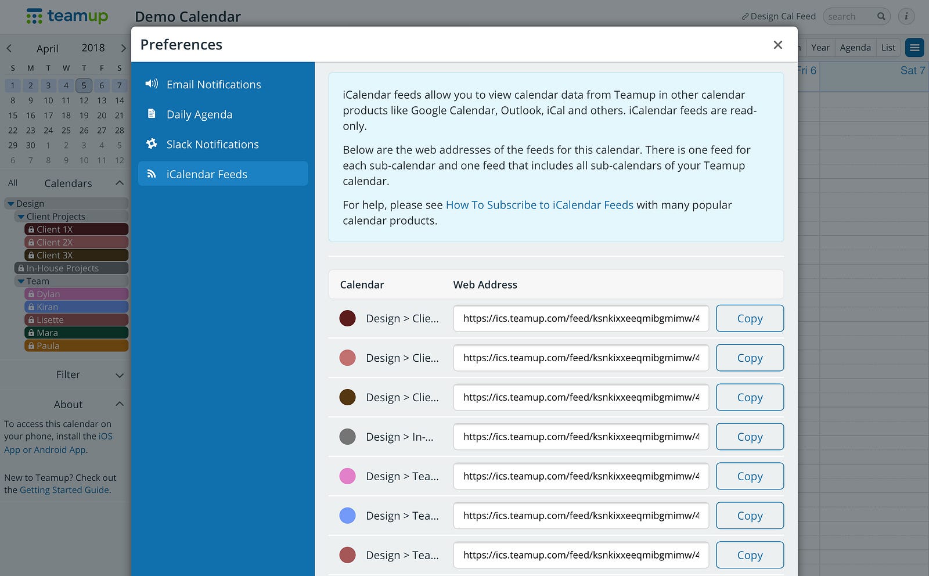Click the Teamup logo

(x=67, y=16)
